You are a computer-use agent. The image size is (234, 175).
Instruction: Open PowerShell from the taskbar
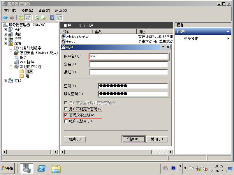point(42,168)
